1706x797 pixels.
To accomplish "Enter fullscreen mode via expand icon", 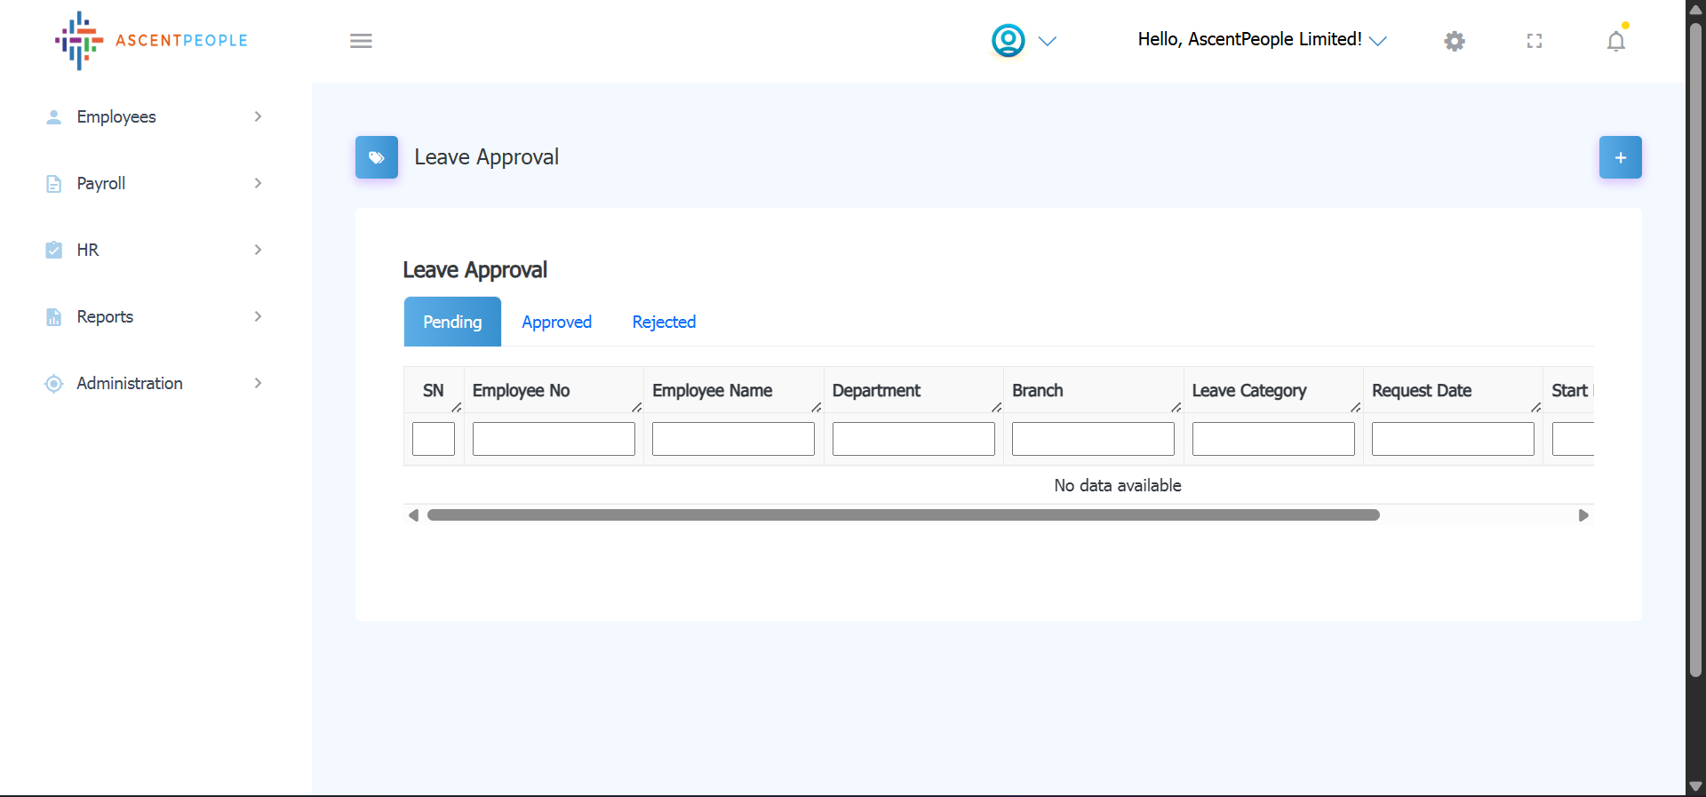I will click(x=1534, y=41).
